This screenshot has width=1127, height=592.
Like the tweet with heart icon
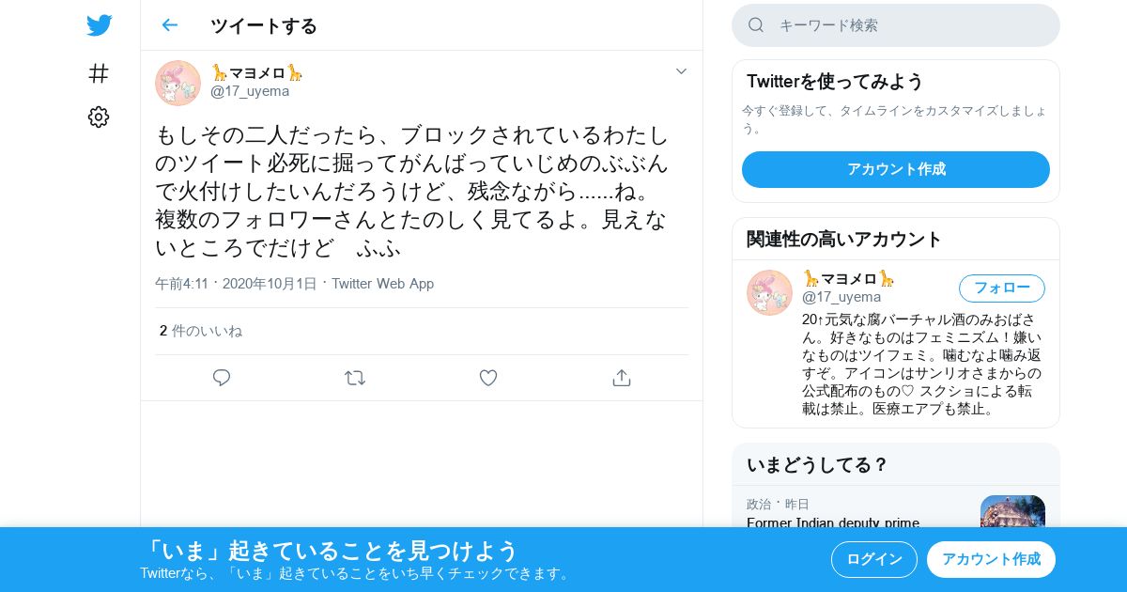[x=488, y=378]
